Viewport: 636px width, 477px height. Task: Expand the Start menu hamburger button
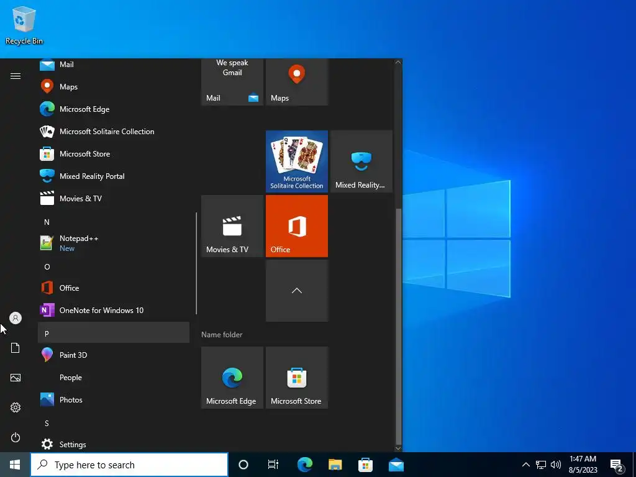tap(16, 76)
